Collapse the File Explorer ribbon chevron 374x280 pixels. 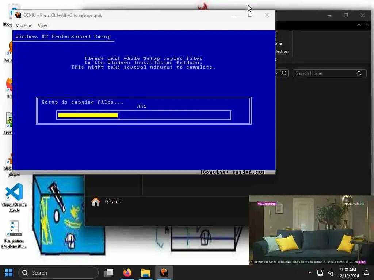pyautogui.click(x=359, y=25)
